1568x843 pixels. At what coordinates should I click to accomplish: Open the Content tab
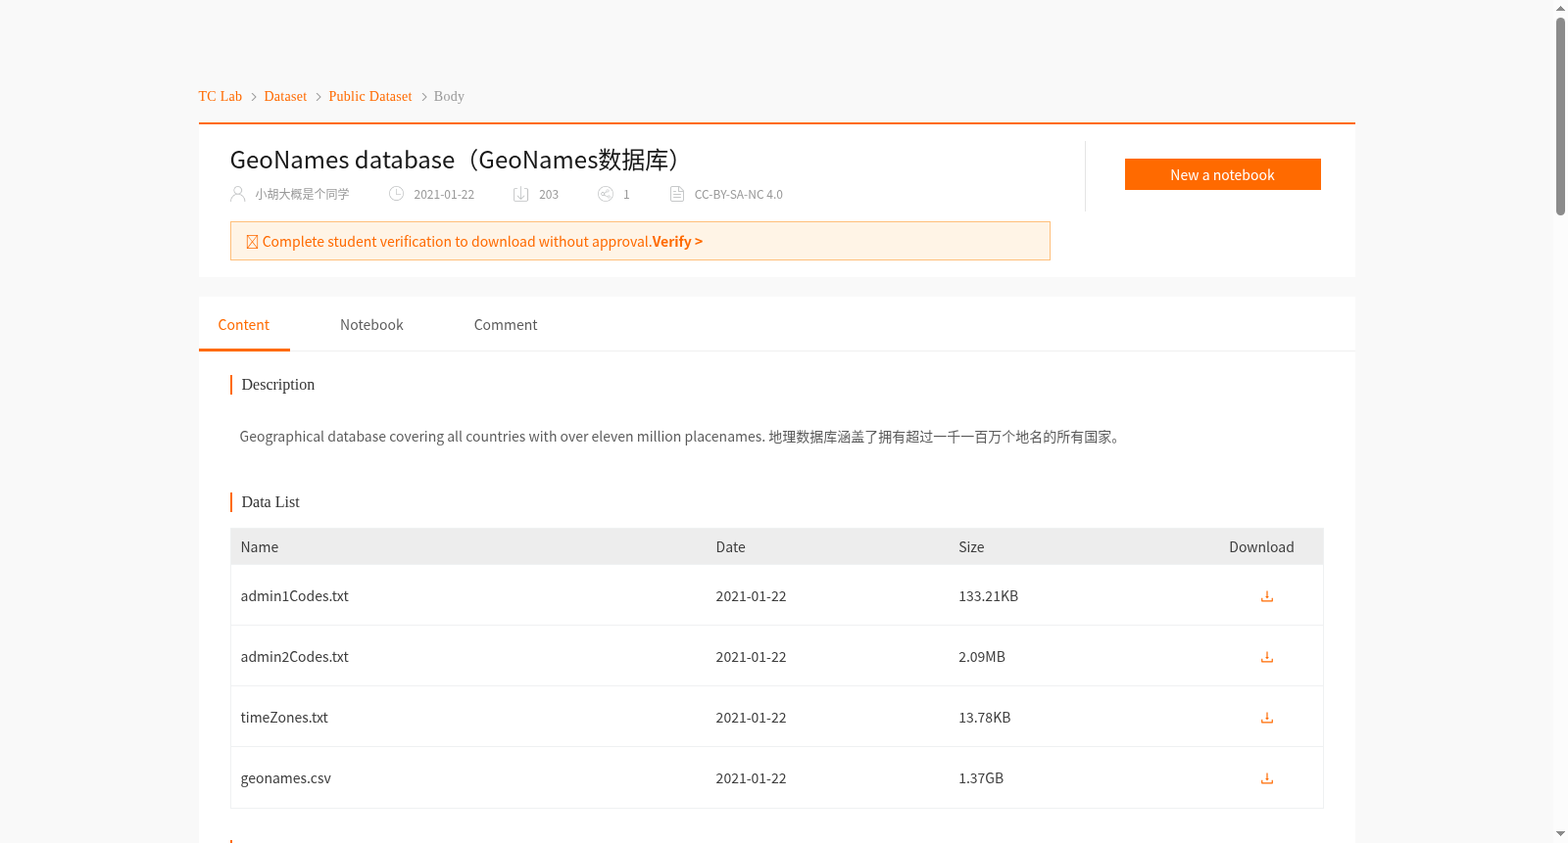[244, 325]
